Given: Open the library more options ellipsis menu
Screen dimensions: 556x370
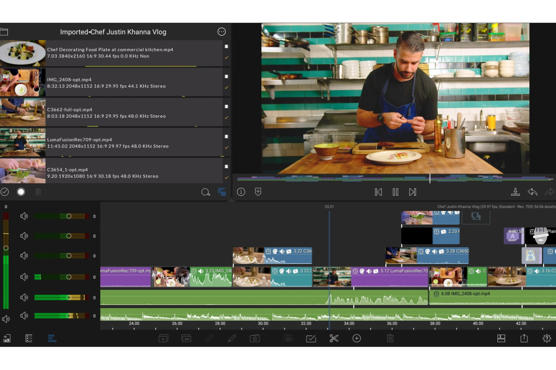Looking at the screenshot, I should pyautogui.click(x=222, y=32).
